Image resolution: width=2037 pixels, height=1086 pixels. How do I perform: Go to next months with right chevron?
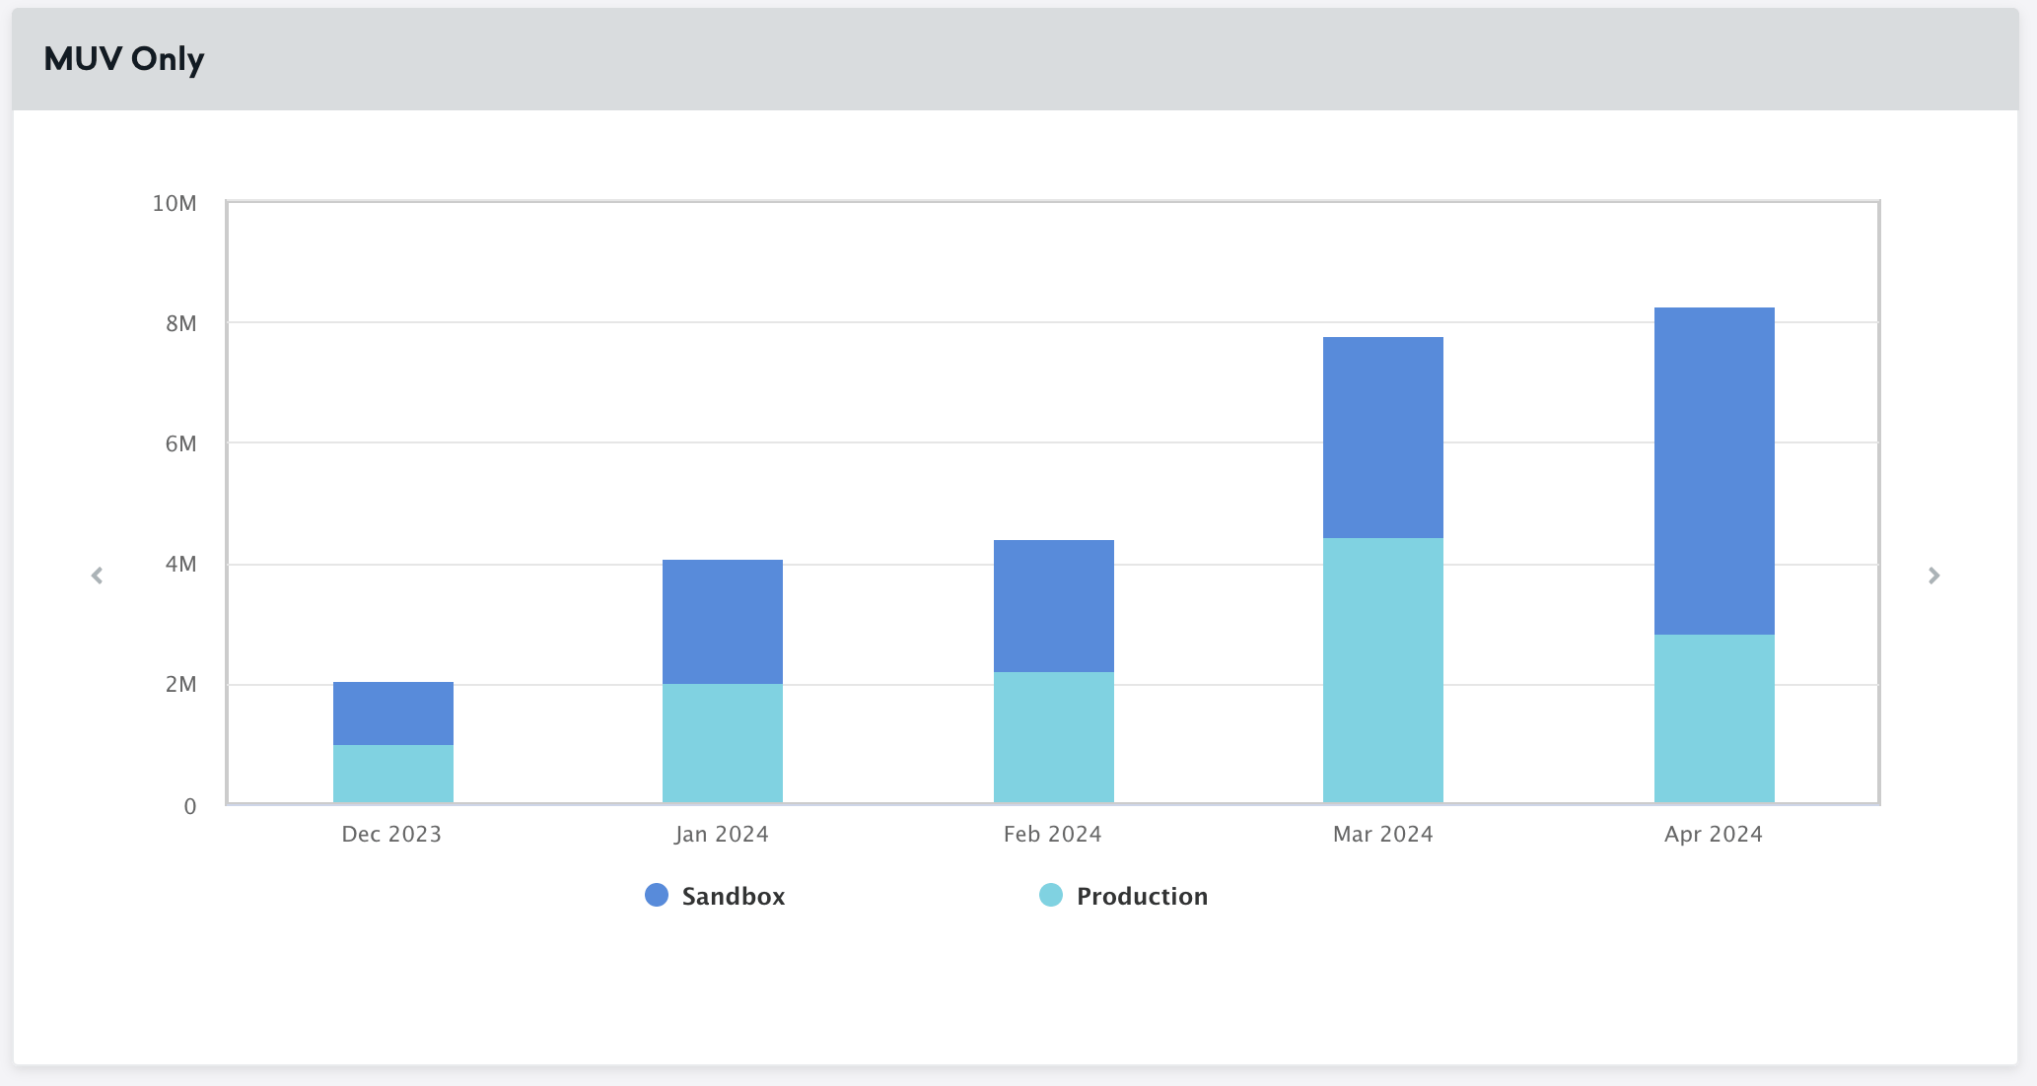coord(1933,576)
